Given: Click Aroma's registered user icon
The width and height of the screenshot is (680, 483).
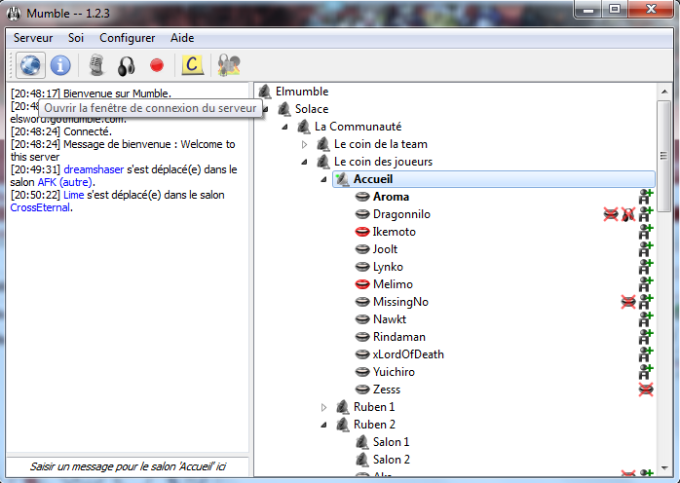Looking at the screenshot, I should coord(646,197).
